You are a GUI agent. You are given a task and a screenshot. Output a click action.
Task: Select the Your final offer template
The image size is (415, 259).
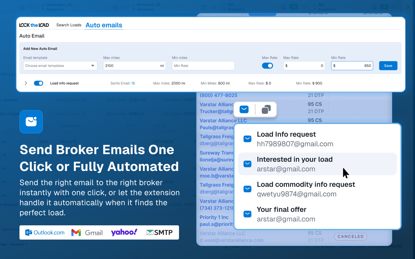pos(317,214)
